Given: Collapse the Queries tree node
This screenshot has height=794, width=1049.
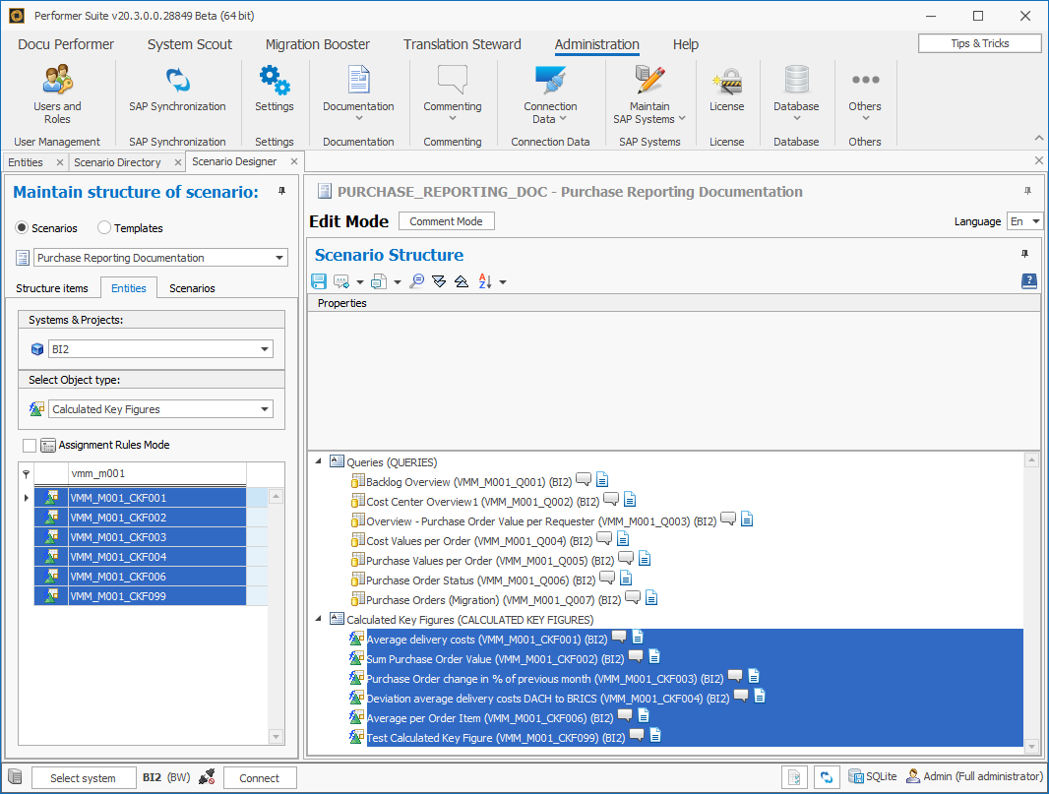Looking at the screenshot, I should (x=319, y=461).
